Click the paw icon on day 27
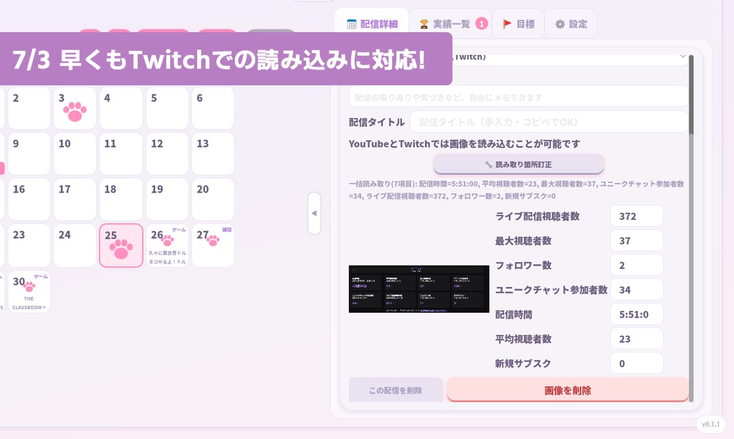This screenshot has width=734, height=439. [213, 241]
